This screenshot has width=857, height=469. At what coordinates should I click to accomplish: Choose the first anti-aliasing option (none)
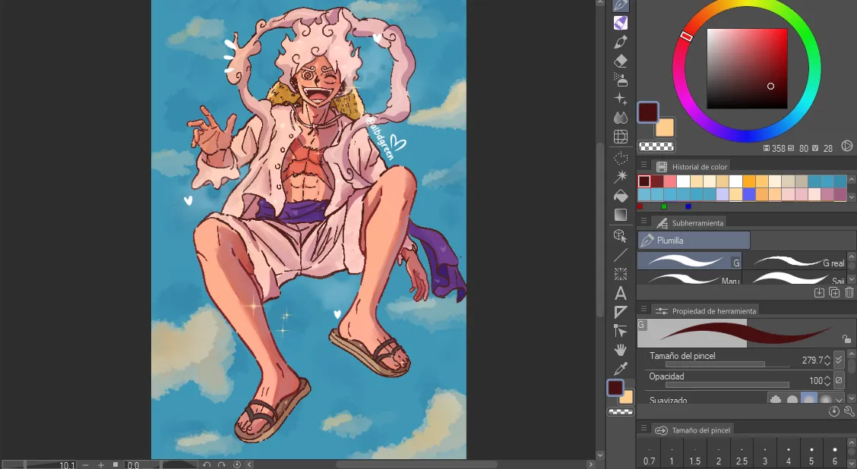click(775, 400)
